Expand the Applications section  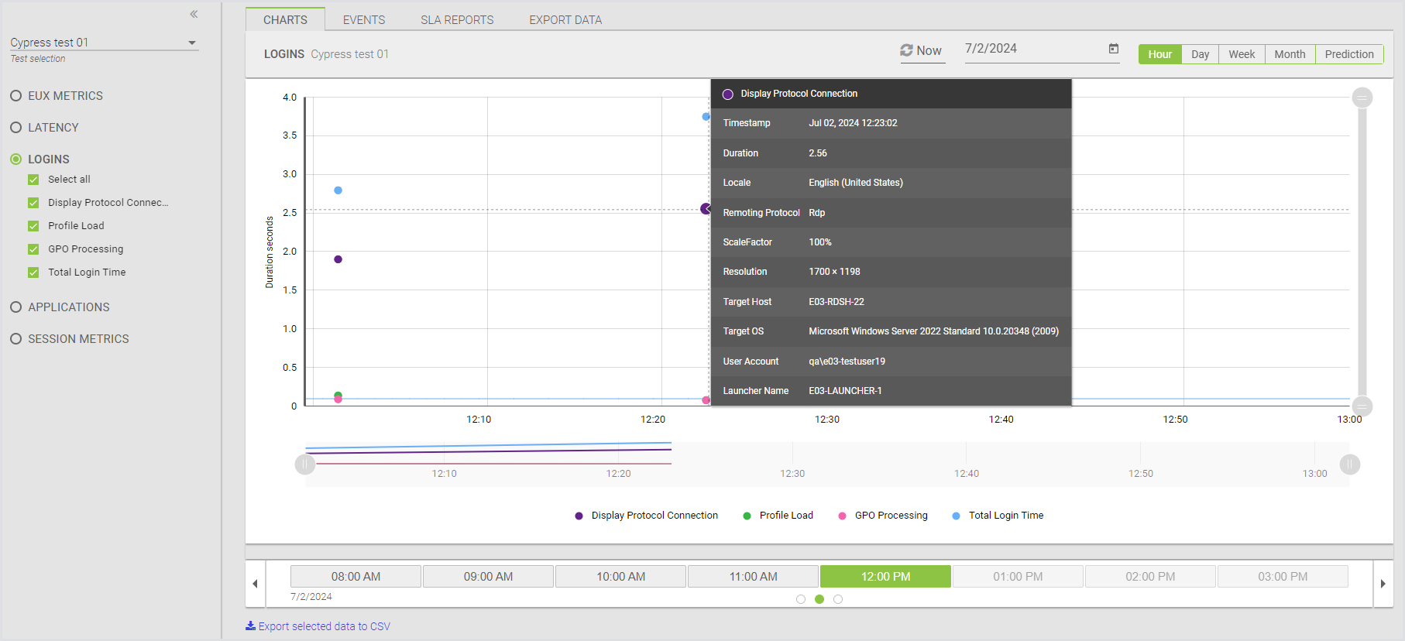pos(15,307)
